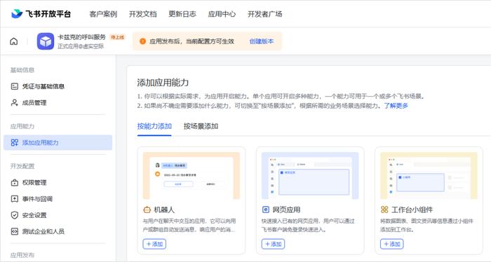Open 客户案例 in top navigation
491x262 pixels.
(x=103, y=14)
